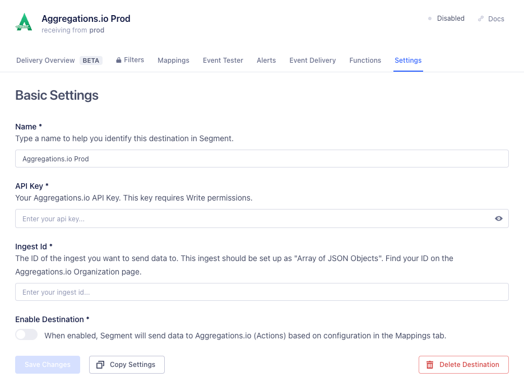Select the Event Delivery tab
Screen dimensions: 524x386
[x=313, y=61]
